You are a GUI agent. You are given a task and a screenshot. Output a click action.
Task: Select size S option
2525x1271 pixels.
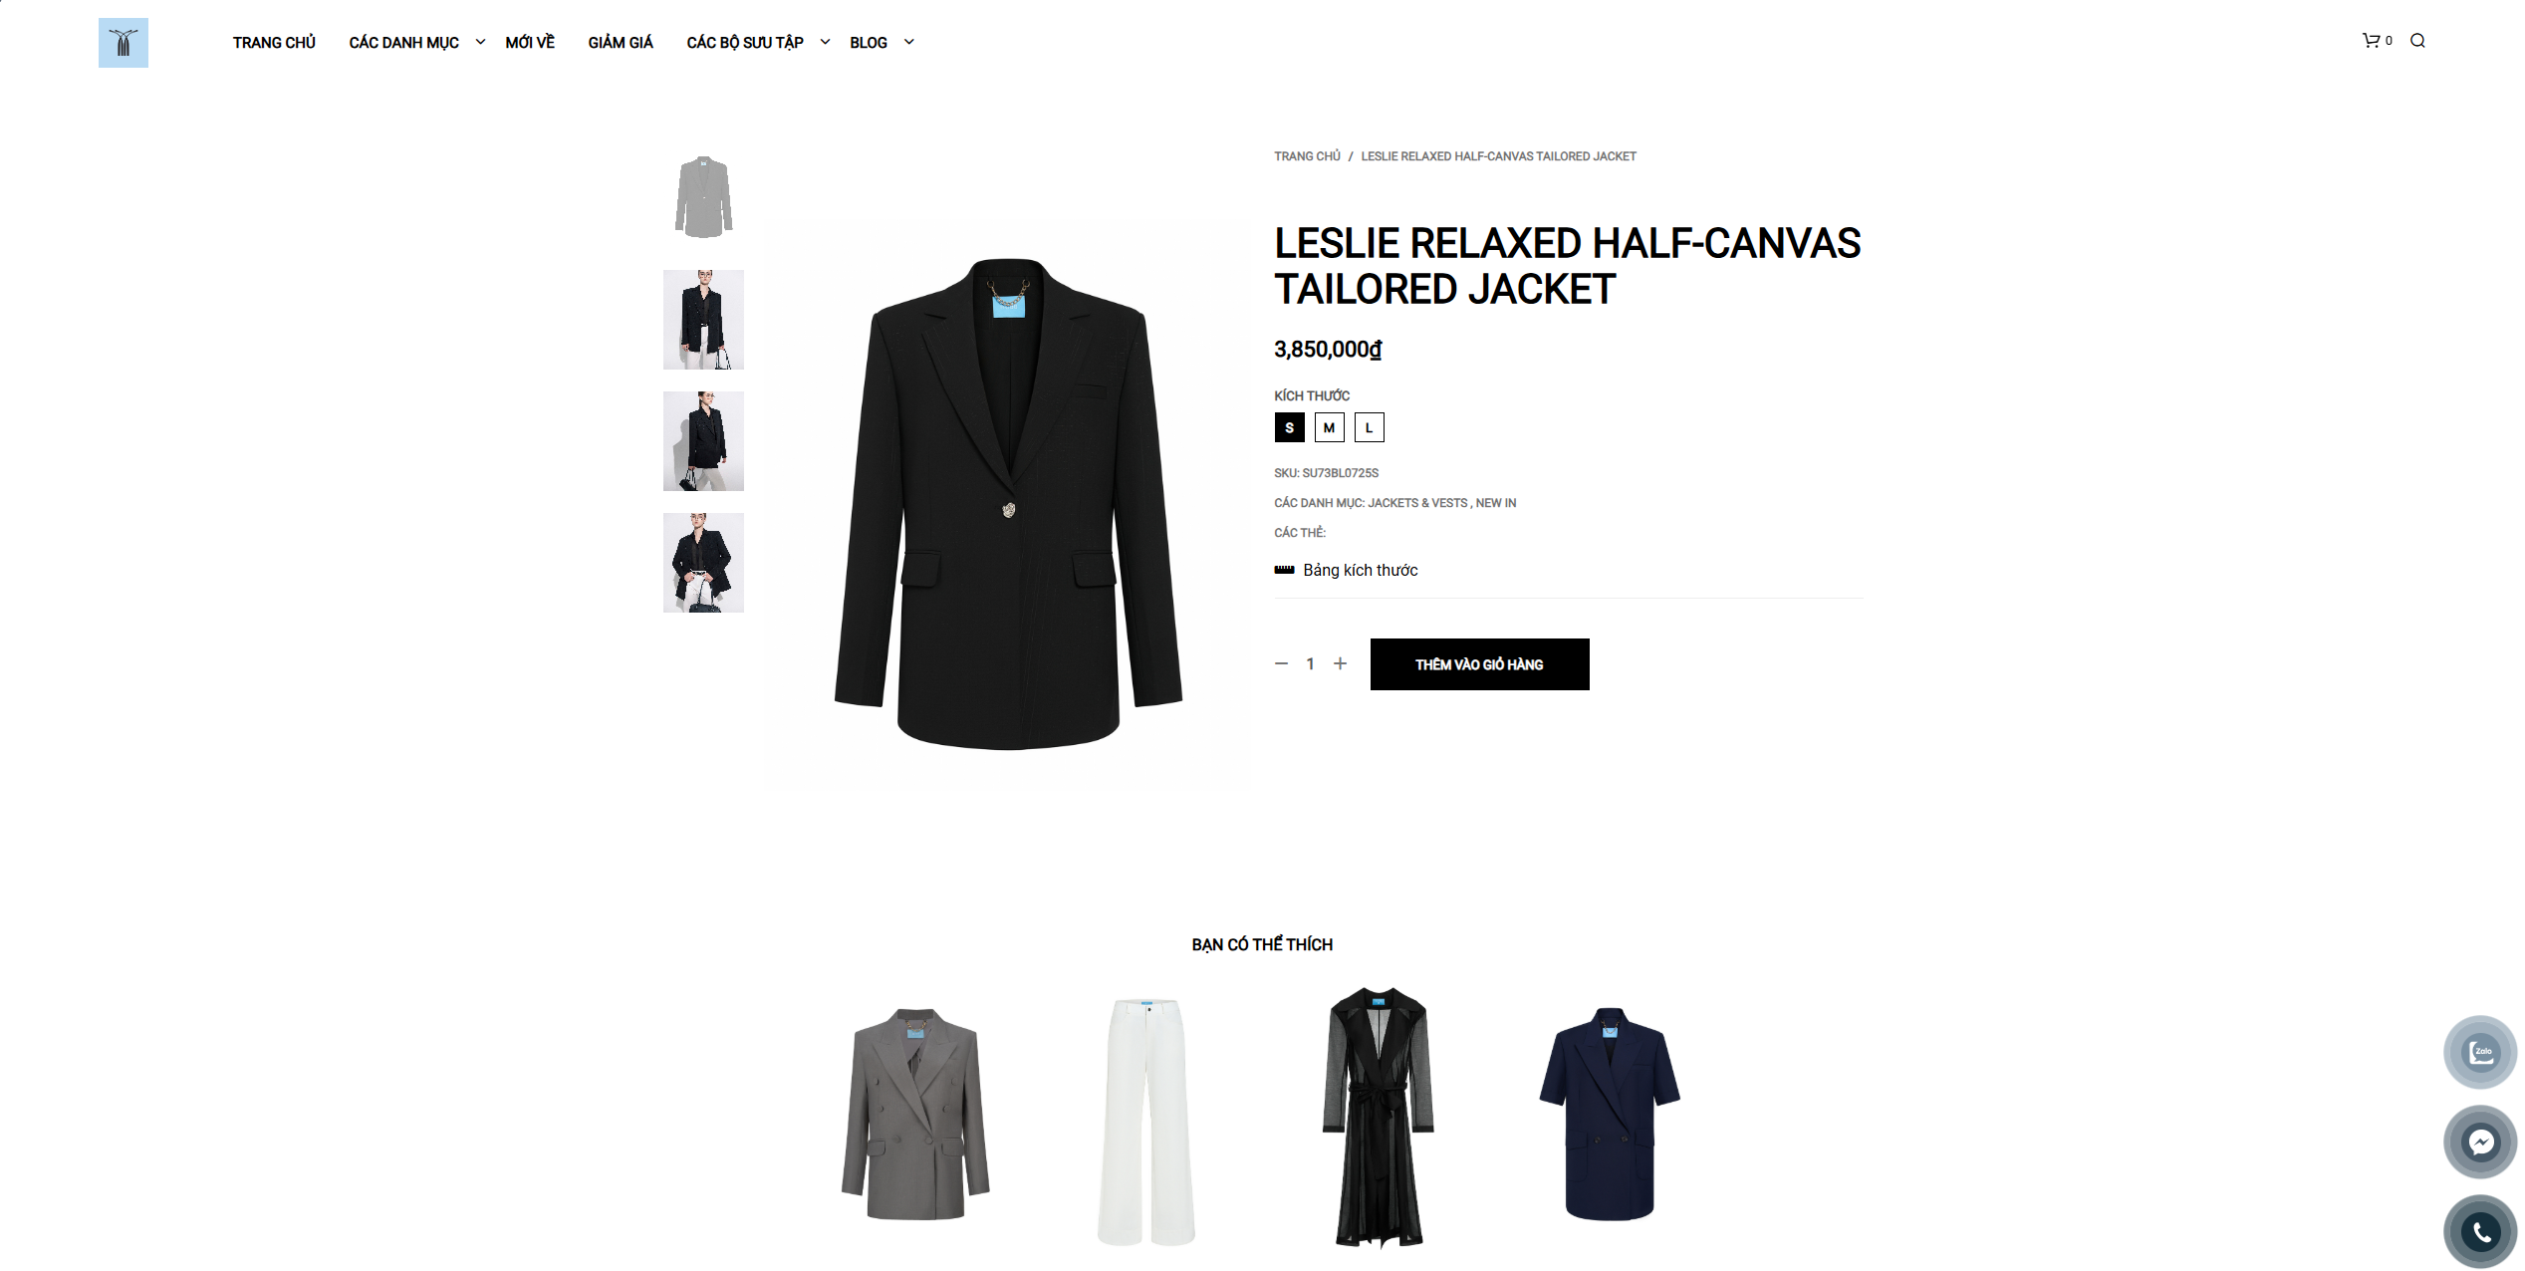(x=1289, y=427)
